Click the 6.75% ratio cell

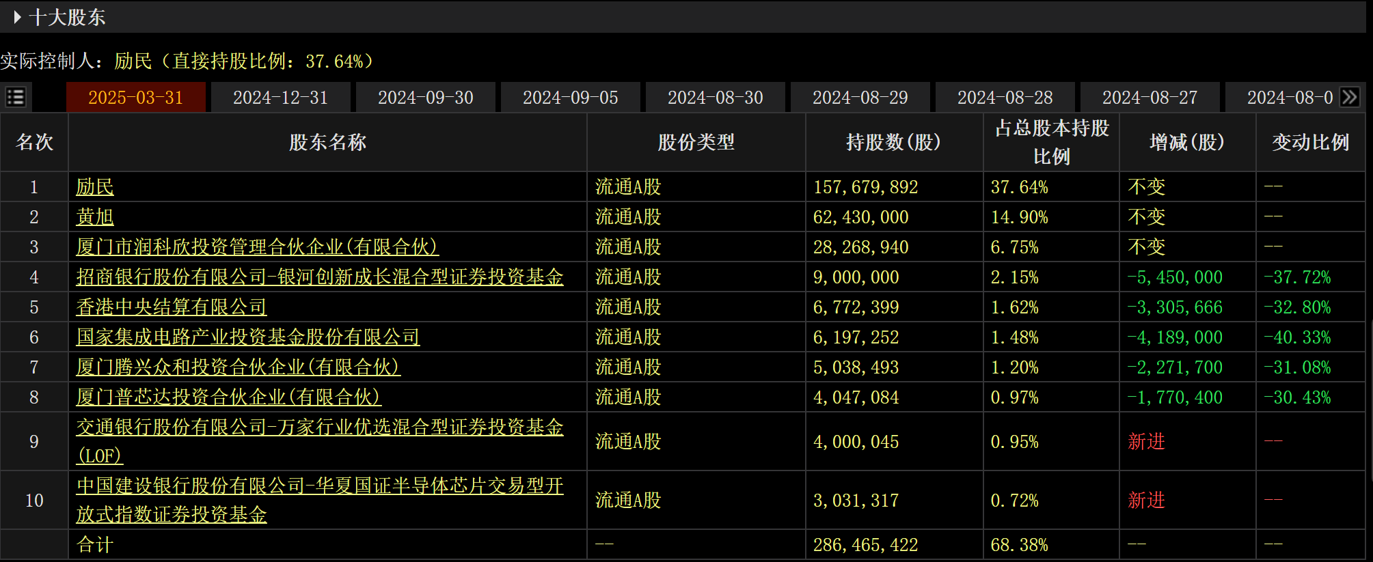coord(1015,247)
